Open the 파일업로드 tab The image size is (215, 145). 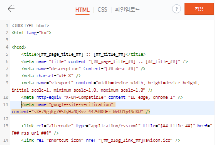pyautogui.click(x=127, y=10)
